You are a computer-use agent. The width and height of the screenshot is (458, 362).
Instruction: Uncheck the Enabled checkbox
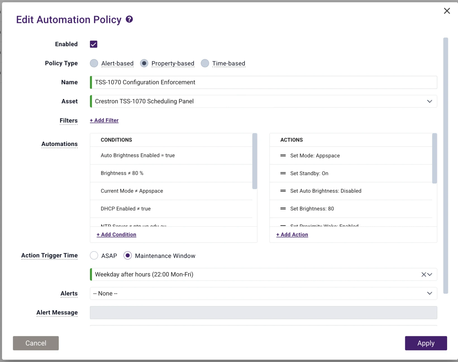(x=94, y=44)
